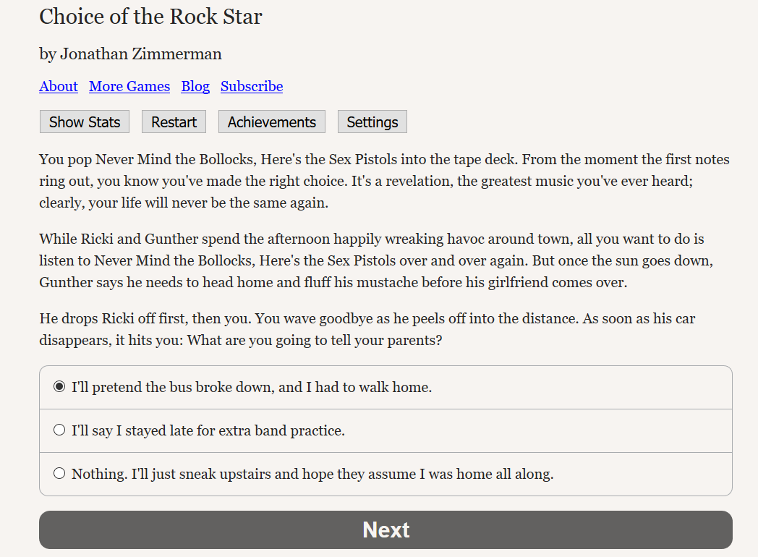View the Achievements list
Screen dimensions: 758x557
[272, 122]
